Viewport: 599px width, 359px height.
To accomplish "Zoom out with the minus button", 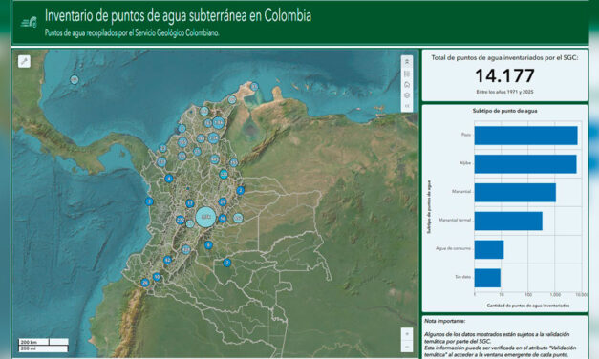I will [x=407, y=346].
